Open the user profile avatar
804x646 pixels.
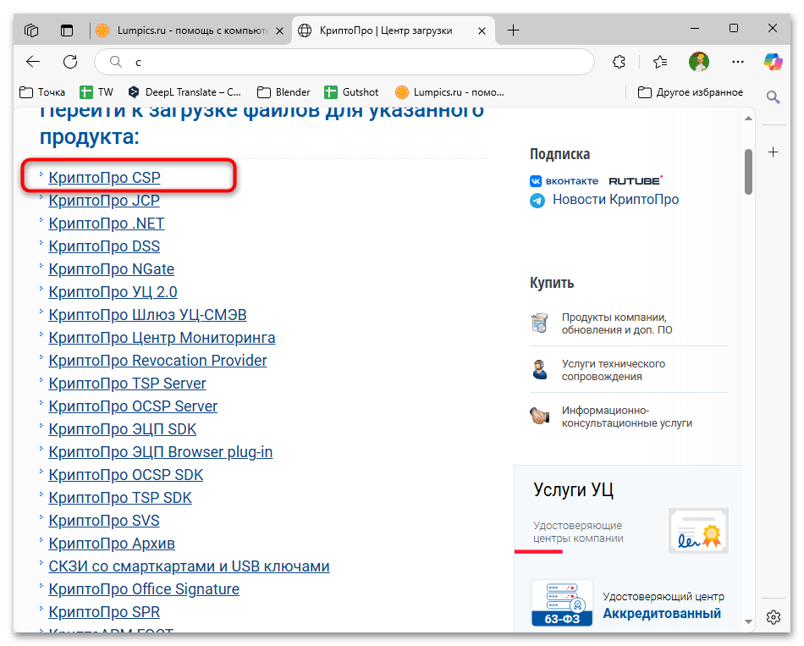click(698, 62)
